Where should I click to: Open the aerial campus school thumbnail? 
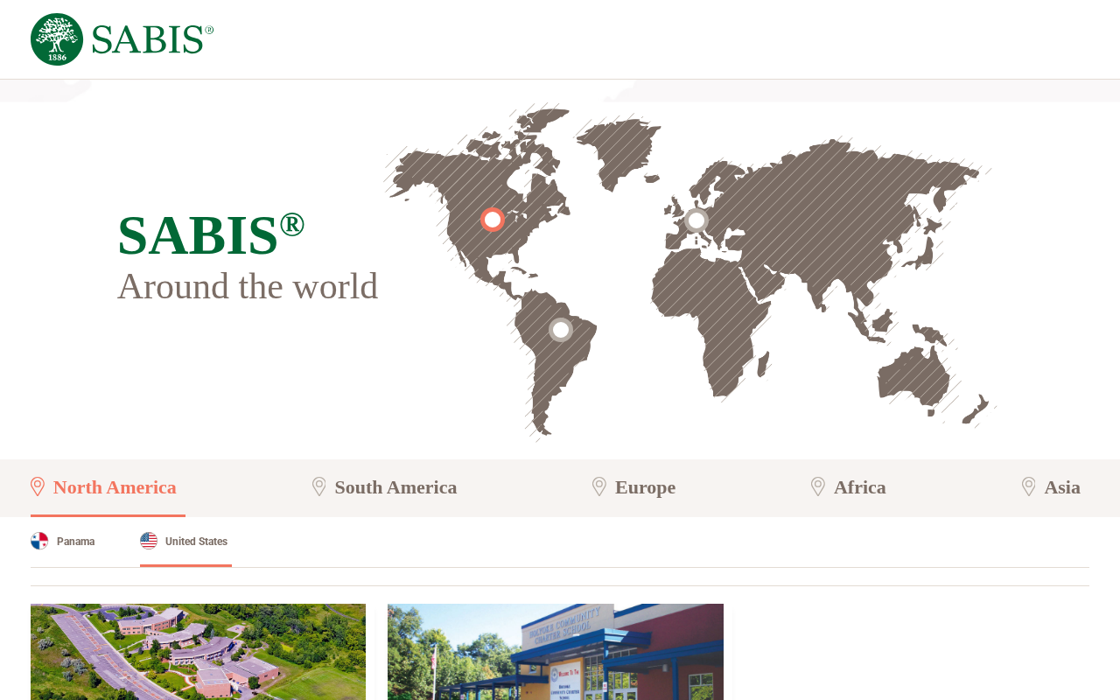point(199,652)
